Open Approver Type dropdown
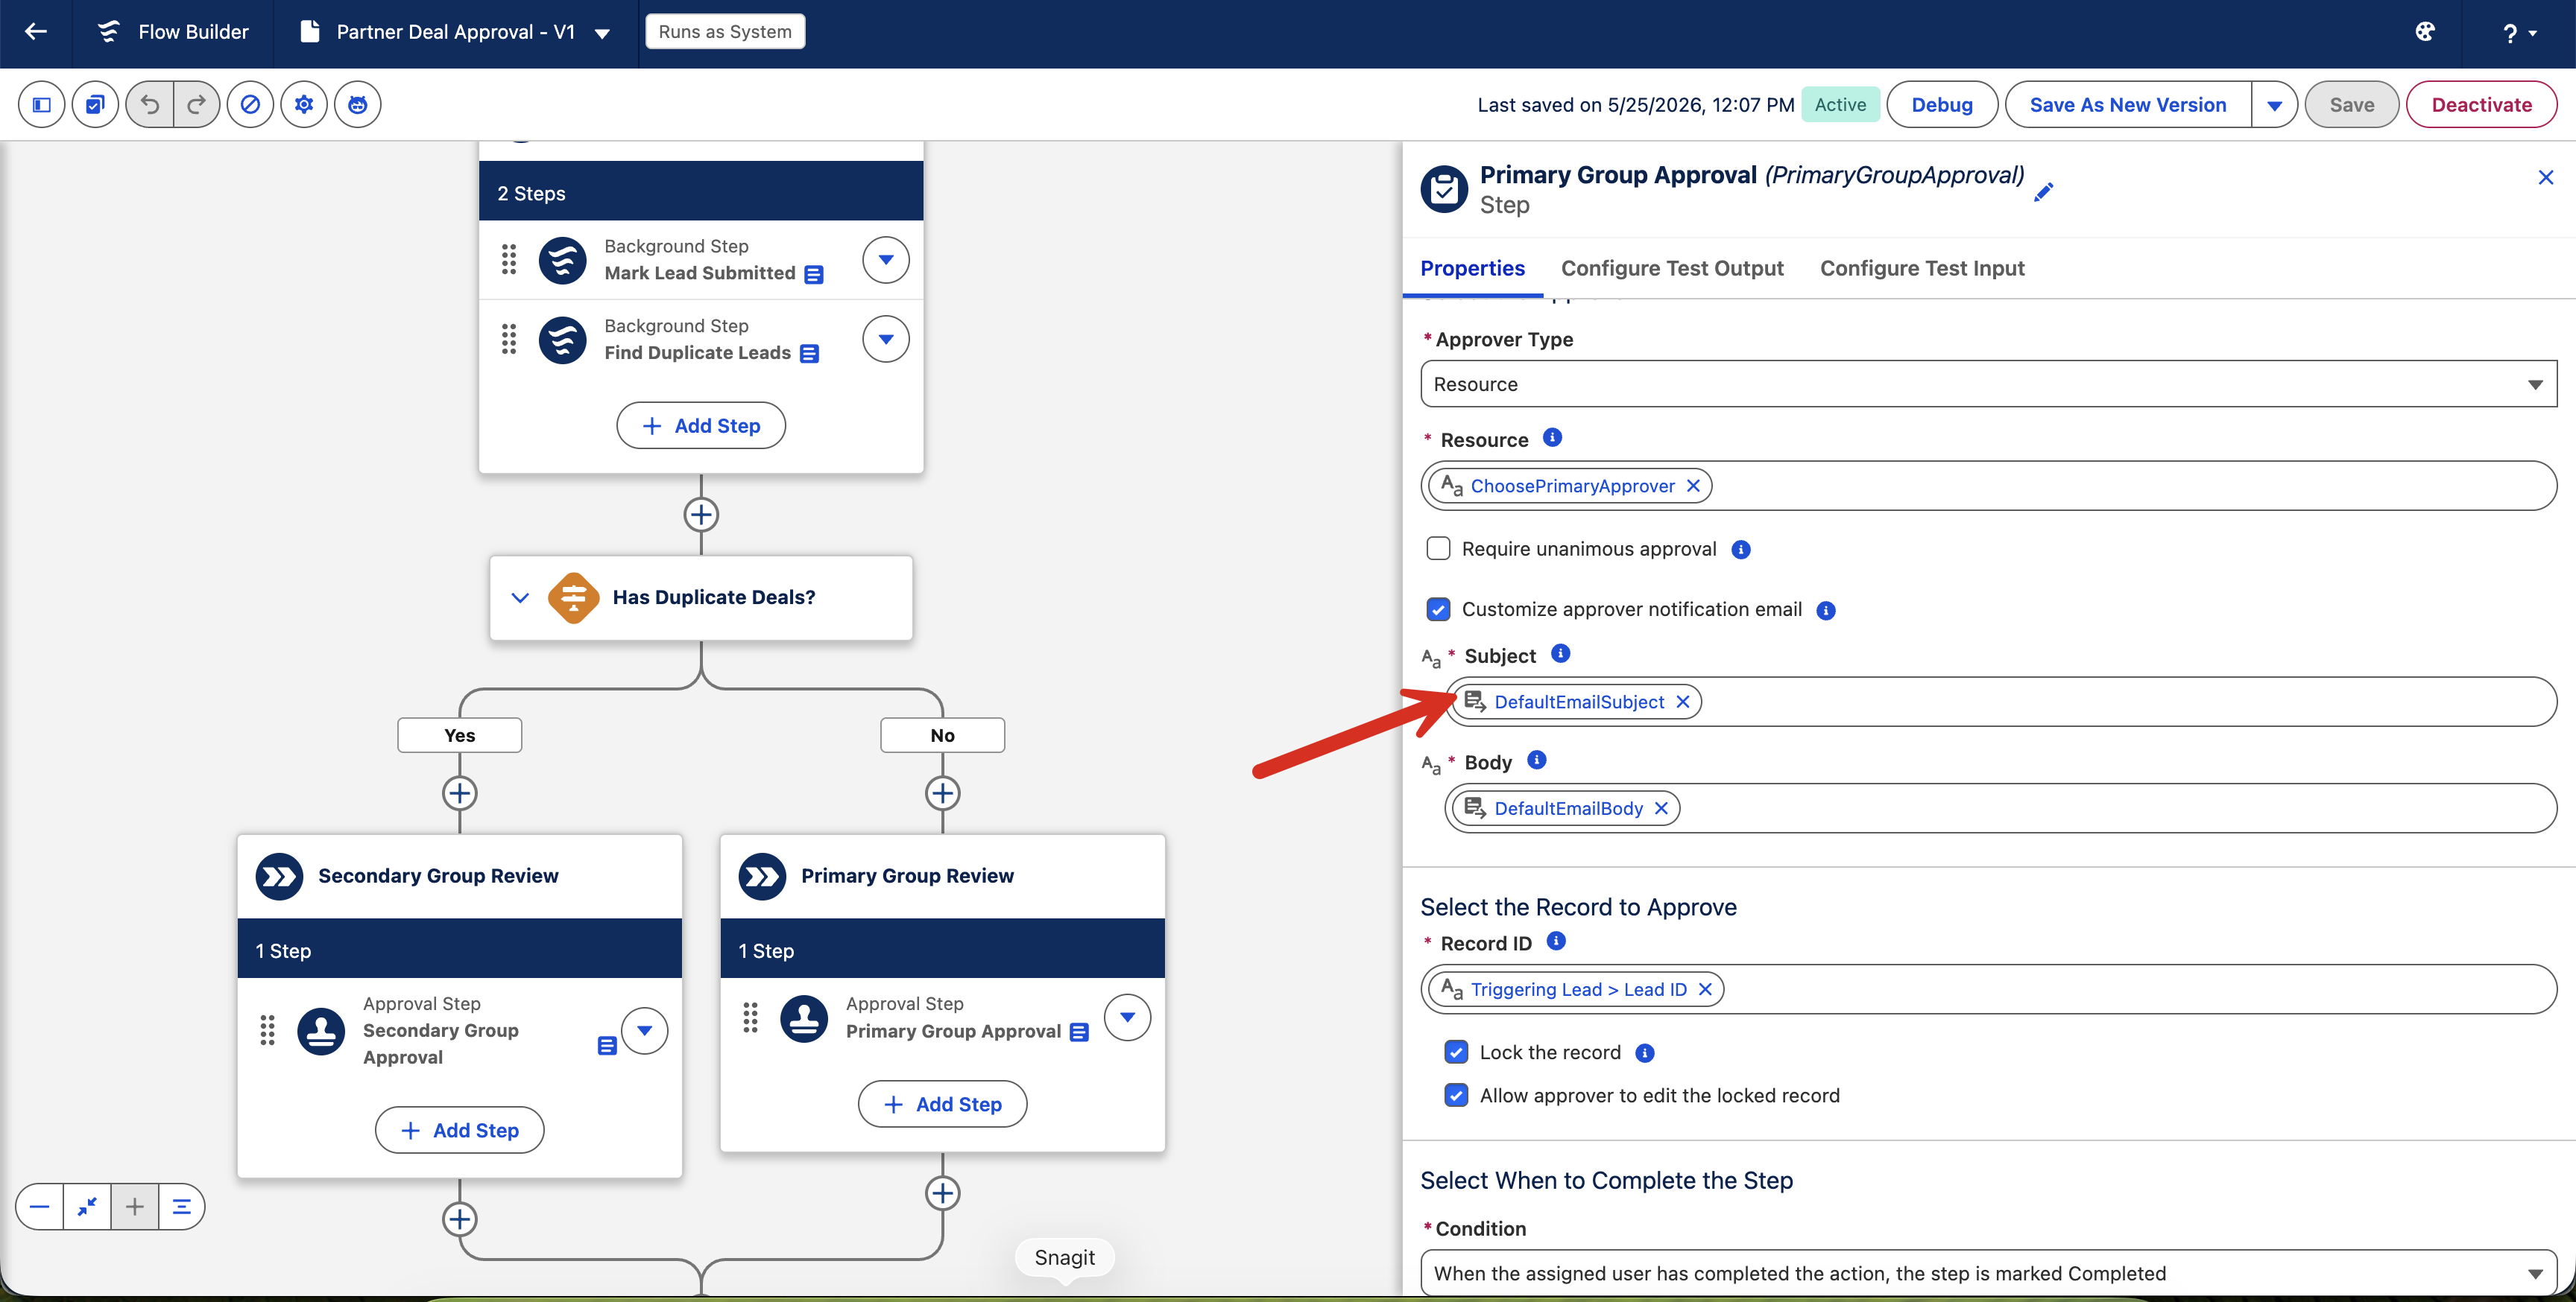Viewport: 2576px width, 1302px height. (x=1988, y=384)
